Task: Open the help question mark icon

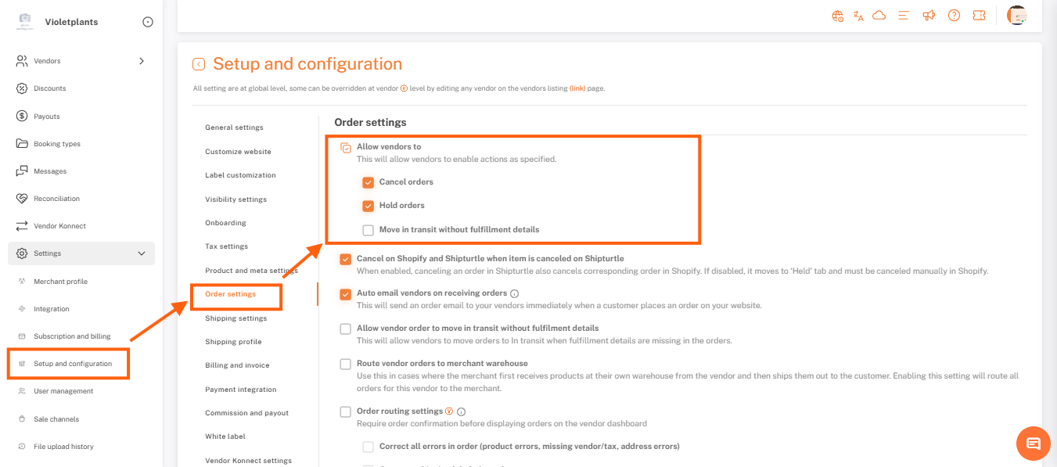Action: 954,16
